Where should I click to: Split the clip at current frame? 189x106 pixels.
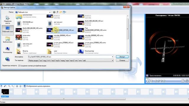click(183, 81)
